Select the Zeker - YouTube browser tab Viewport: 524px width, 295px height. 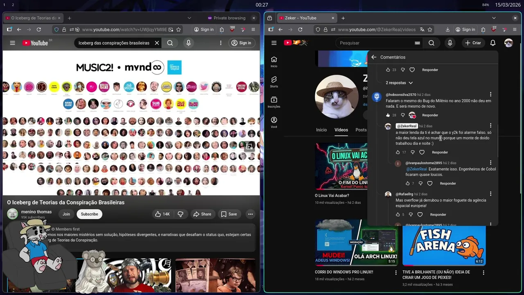307,18
